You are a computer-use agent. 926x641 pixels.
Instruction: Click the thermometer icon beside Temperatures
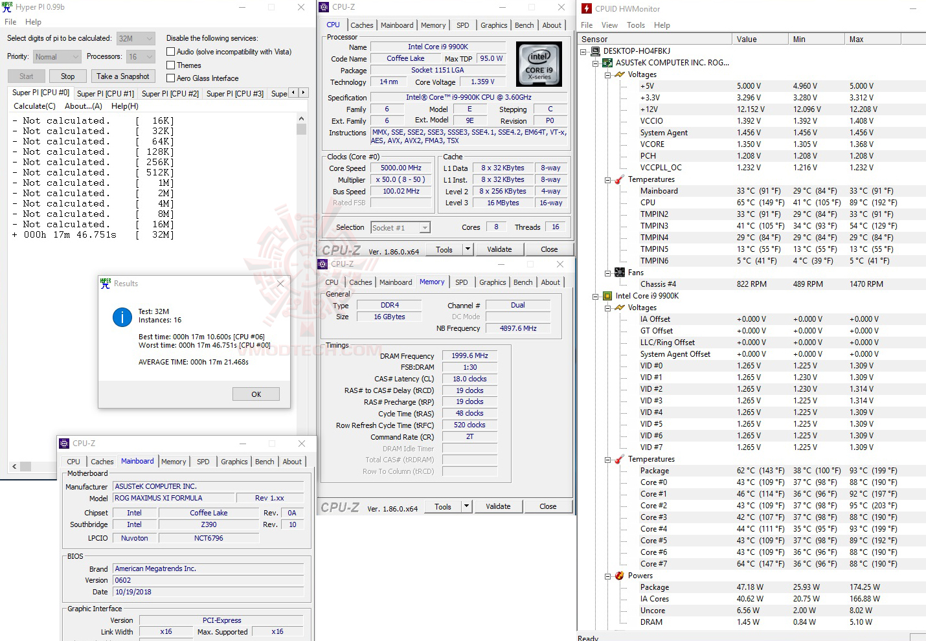click(x=620, y=179)
